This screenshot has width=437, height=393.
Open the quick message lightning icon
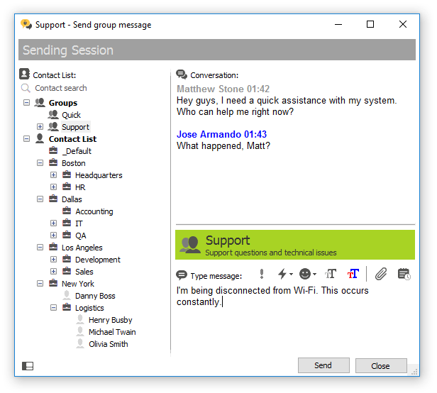pos(285,275)
